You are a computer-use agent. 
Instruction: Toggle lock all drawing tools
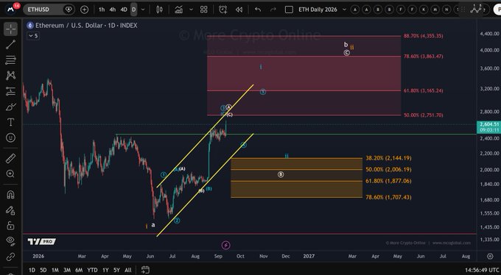[10, 226]
